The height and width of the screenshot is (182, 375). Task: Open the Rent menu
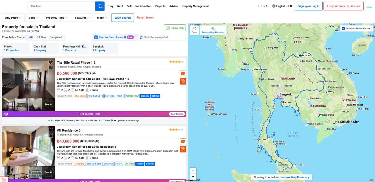(120, 6)
